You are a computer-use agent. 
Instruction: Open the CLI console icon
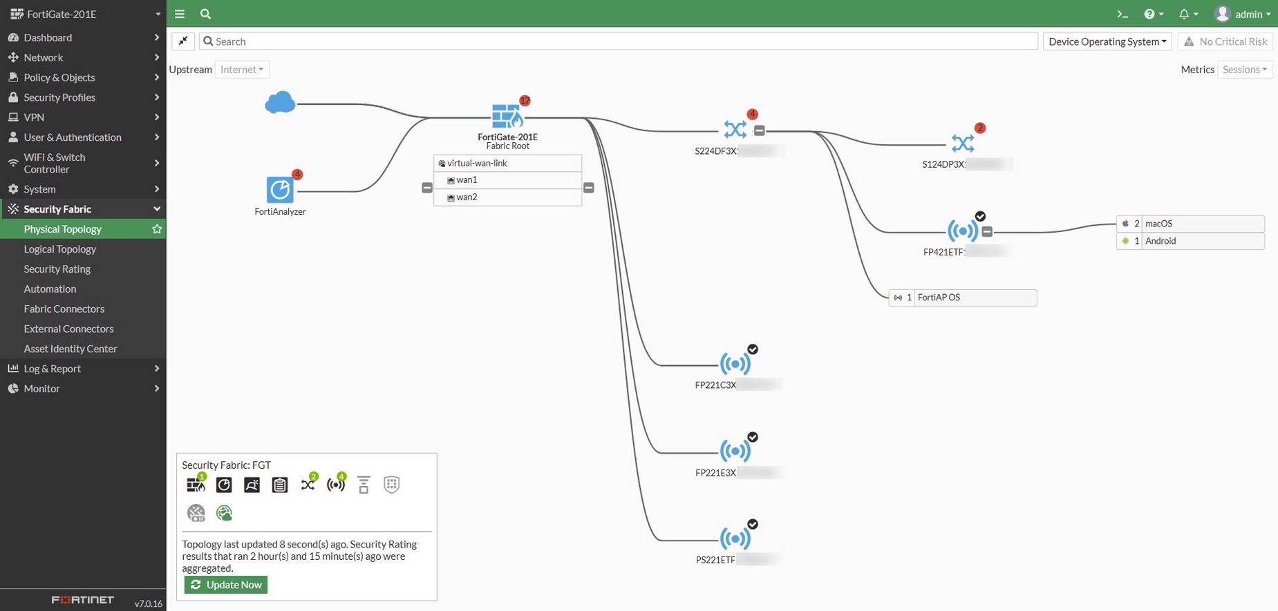tap(1122, 14)
